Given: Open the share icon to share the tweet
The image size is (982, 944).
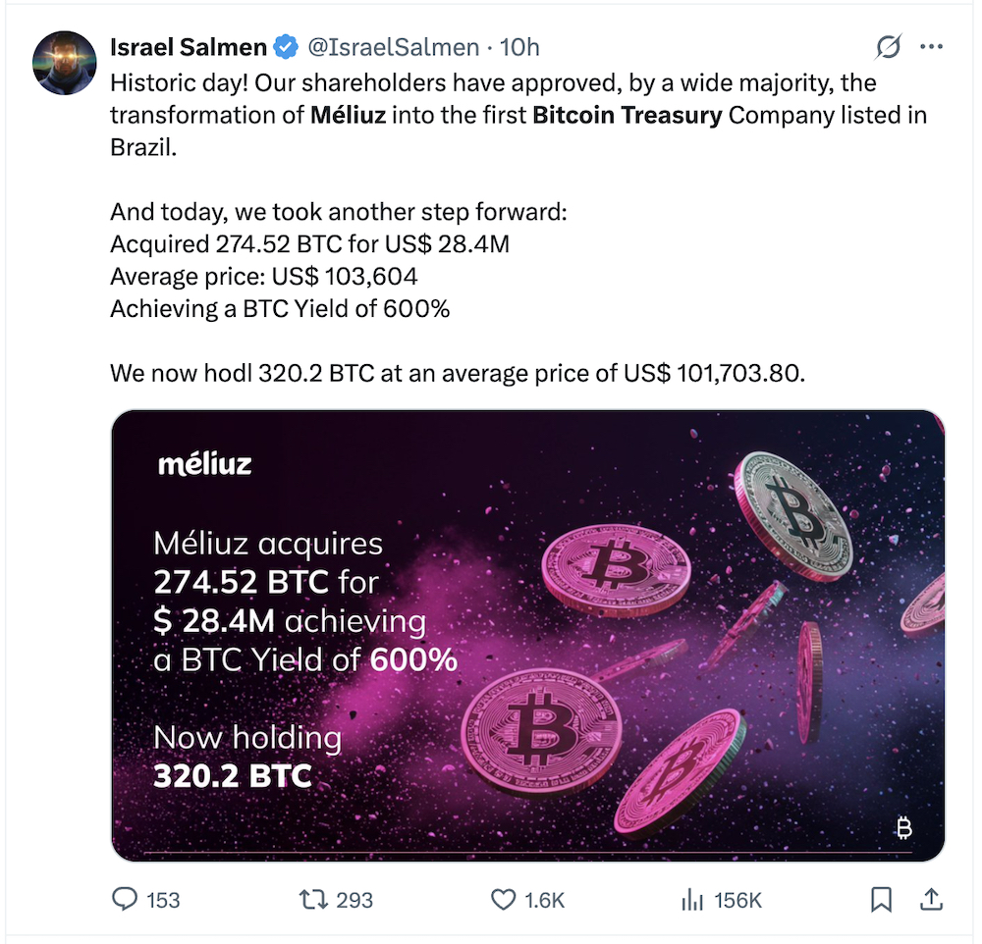Looking at the screenshot, I should [928, 898].
